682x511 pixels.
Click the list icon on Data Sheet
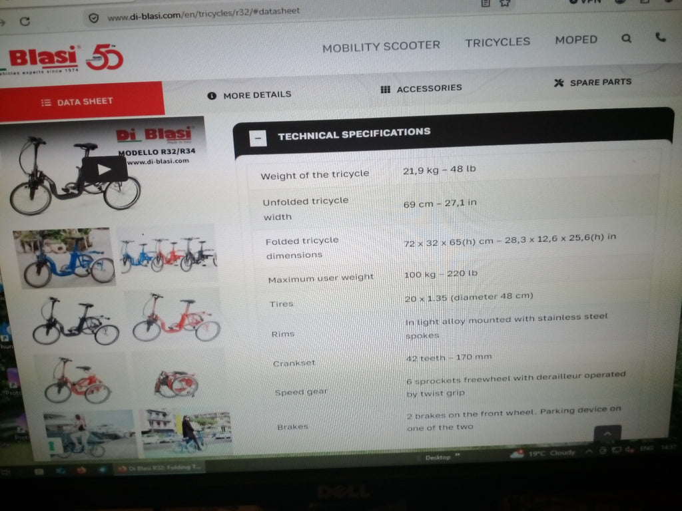click(x=46, y=102)
